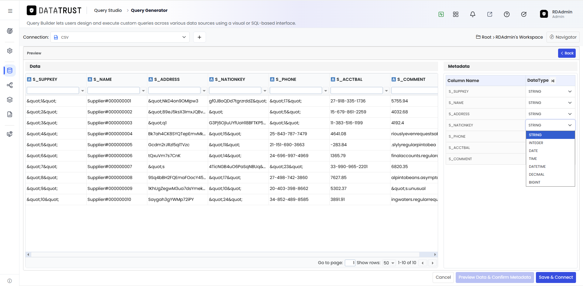Open the notifications bell icon
This screenshot has width=583, height=286.
[473, 14]
